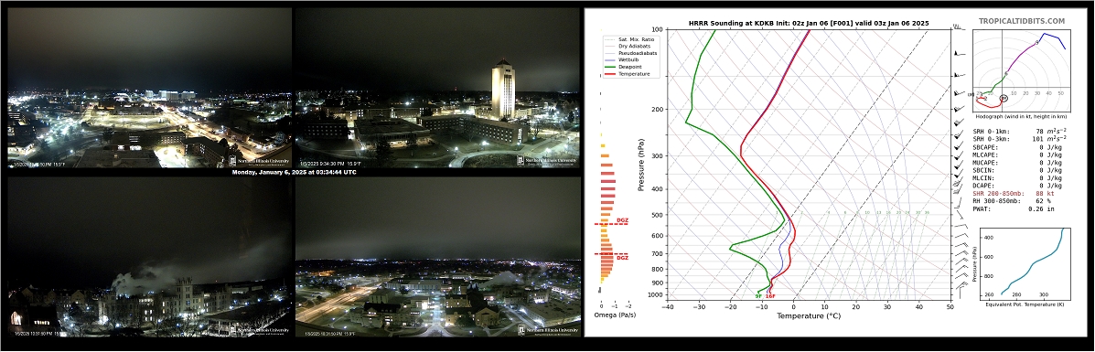Click the red 'SHR 200-850mb' row
Screen dimensions: 1095x352
click(1014, 194)
